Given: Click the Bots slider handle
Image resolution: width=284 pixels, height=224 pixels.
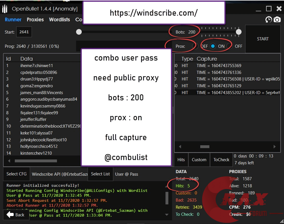Looking at the screenshot, I should click(x=239, y=32).
